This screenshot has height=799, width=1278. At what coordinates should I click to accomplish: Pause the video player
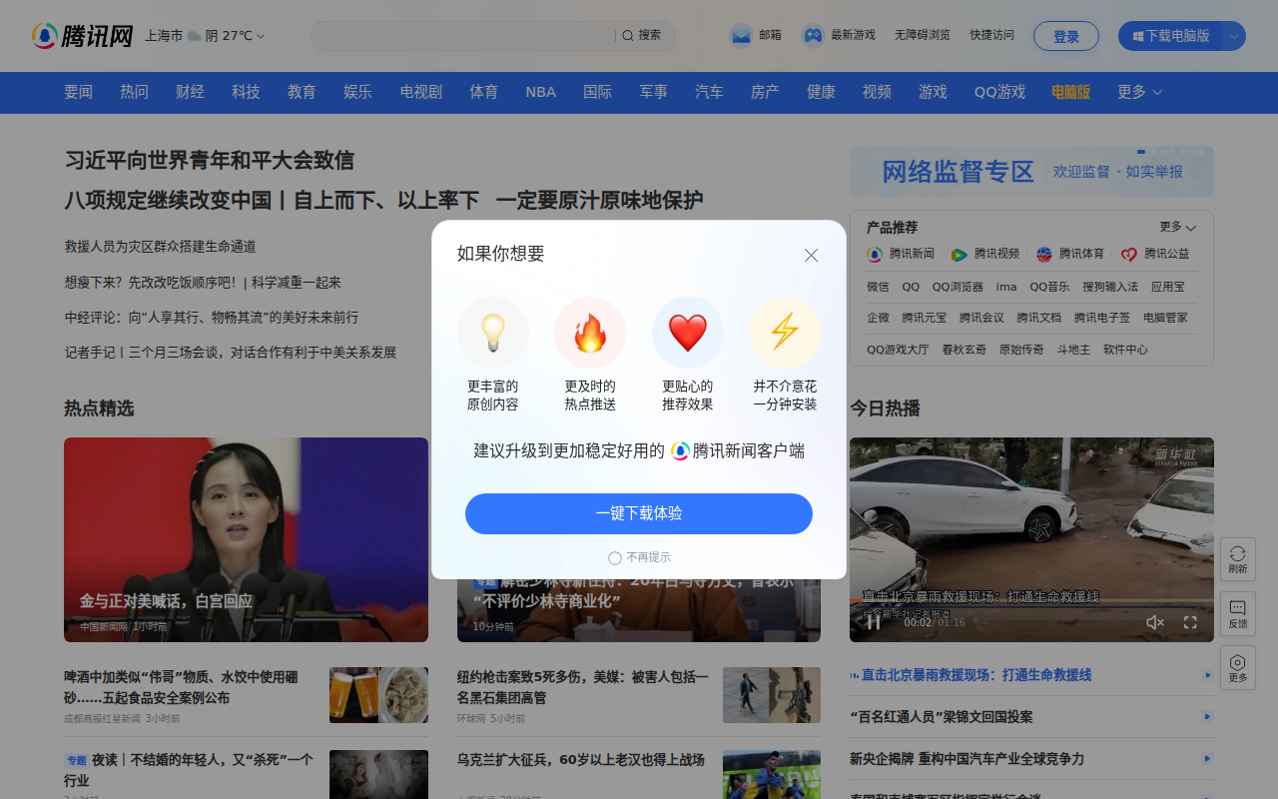point(874,622)
